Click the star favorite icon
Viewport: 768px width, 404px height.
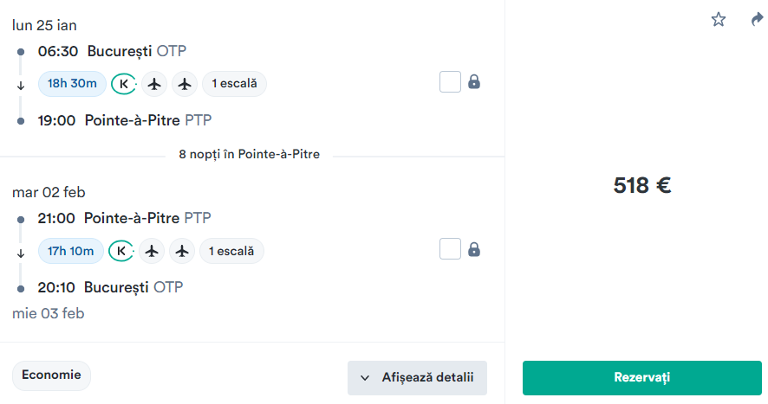point(719,20)
